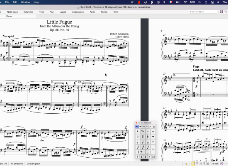
Task: Choose single pages horizontally view icon
Action: (x=200, y=164)
